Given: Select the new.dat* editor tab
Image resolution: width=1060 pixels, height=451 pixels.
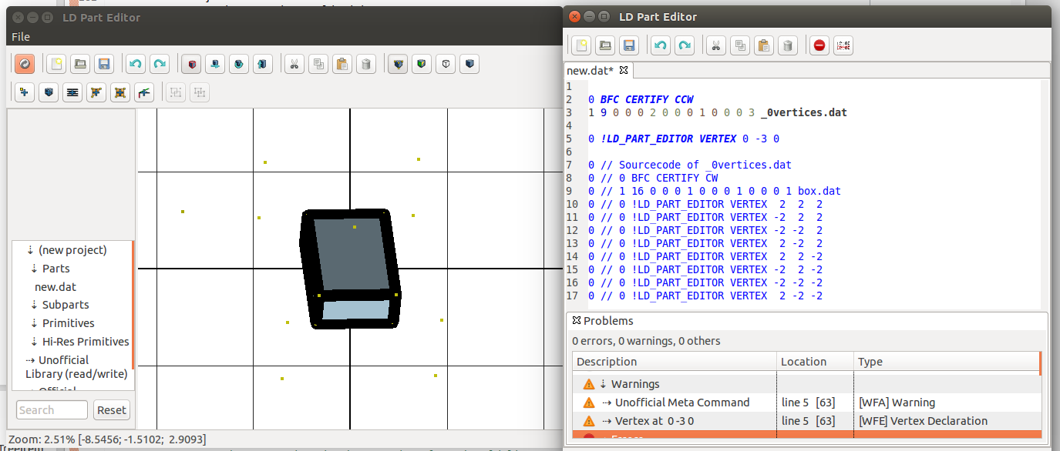Looking at the screenshot, I should point(591,70).
